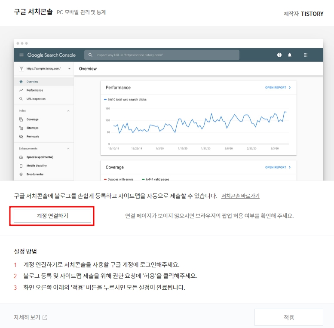This screenshot has width=334, height=328.
Task: Select Mobile Usability in sidebar
Action: click(x=44, y=166)
